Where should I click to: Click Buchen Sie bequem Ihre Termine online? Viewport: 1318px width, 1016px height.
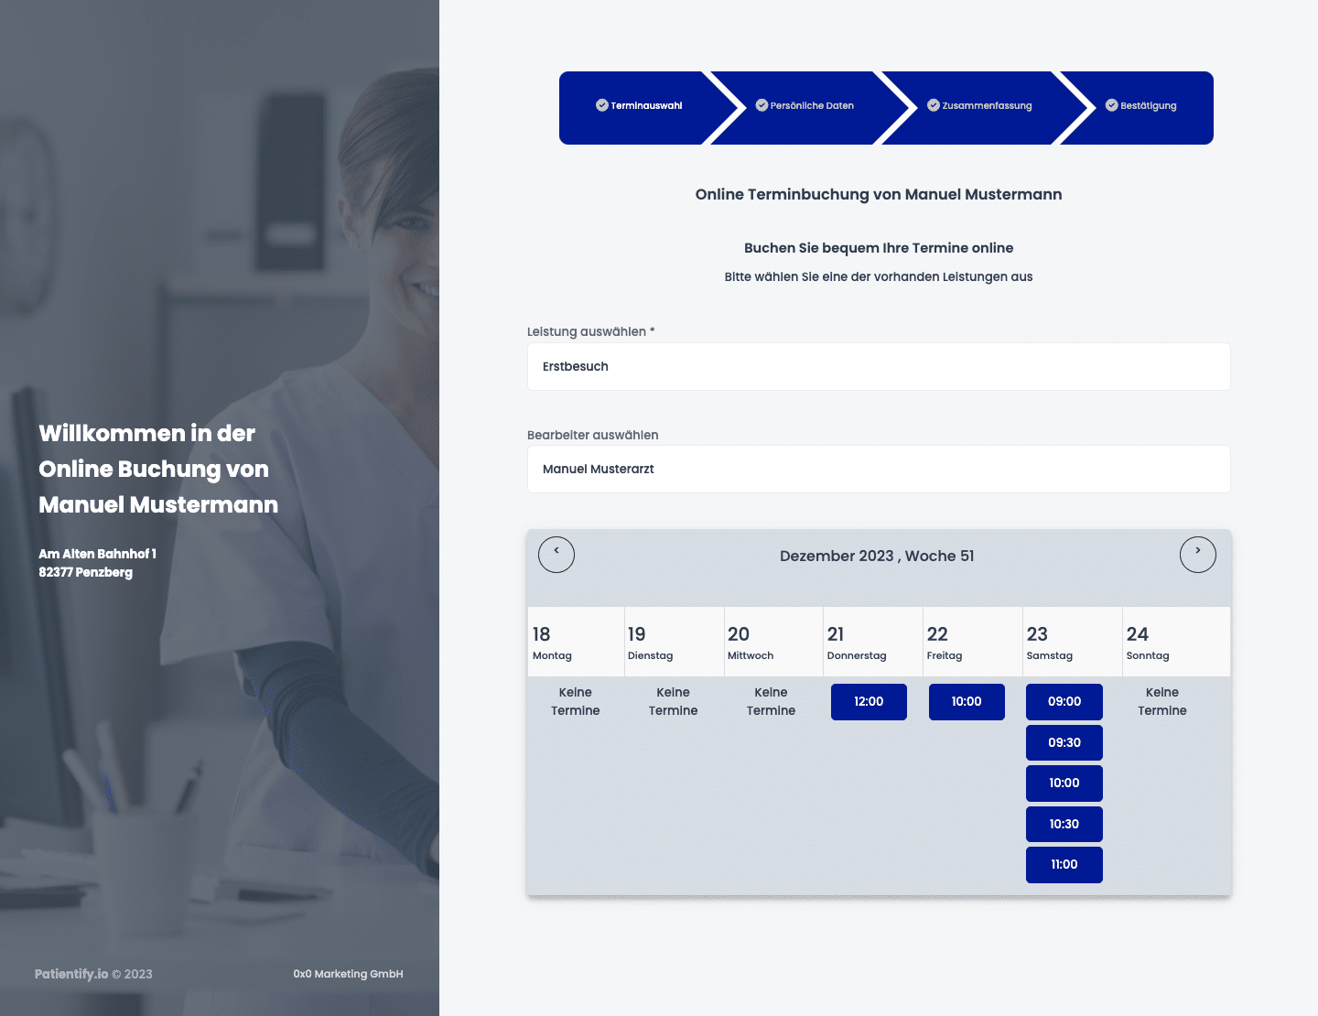coord(879,248)
